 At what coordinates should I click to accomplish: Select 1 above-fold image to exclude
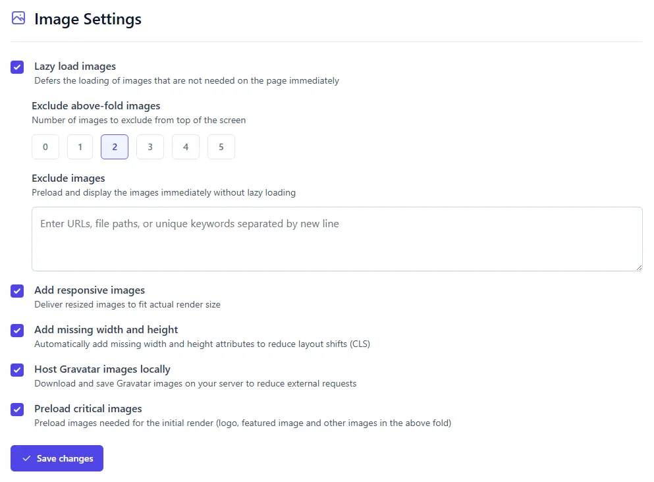(80, 147)
